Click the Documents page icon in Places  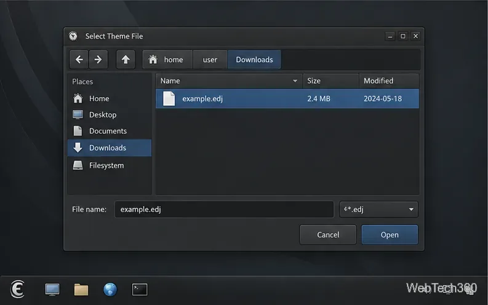78,131
